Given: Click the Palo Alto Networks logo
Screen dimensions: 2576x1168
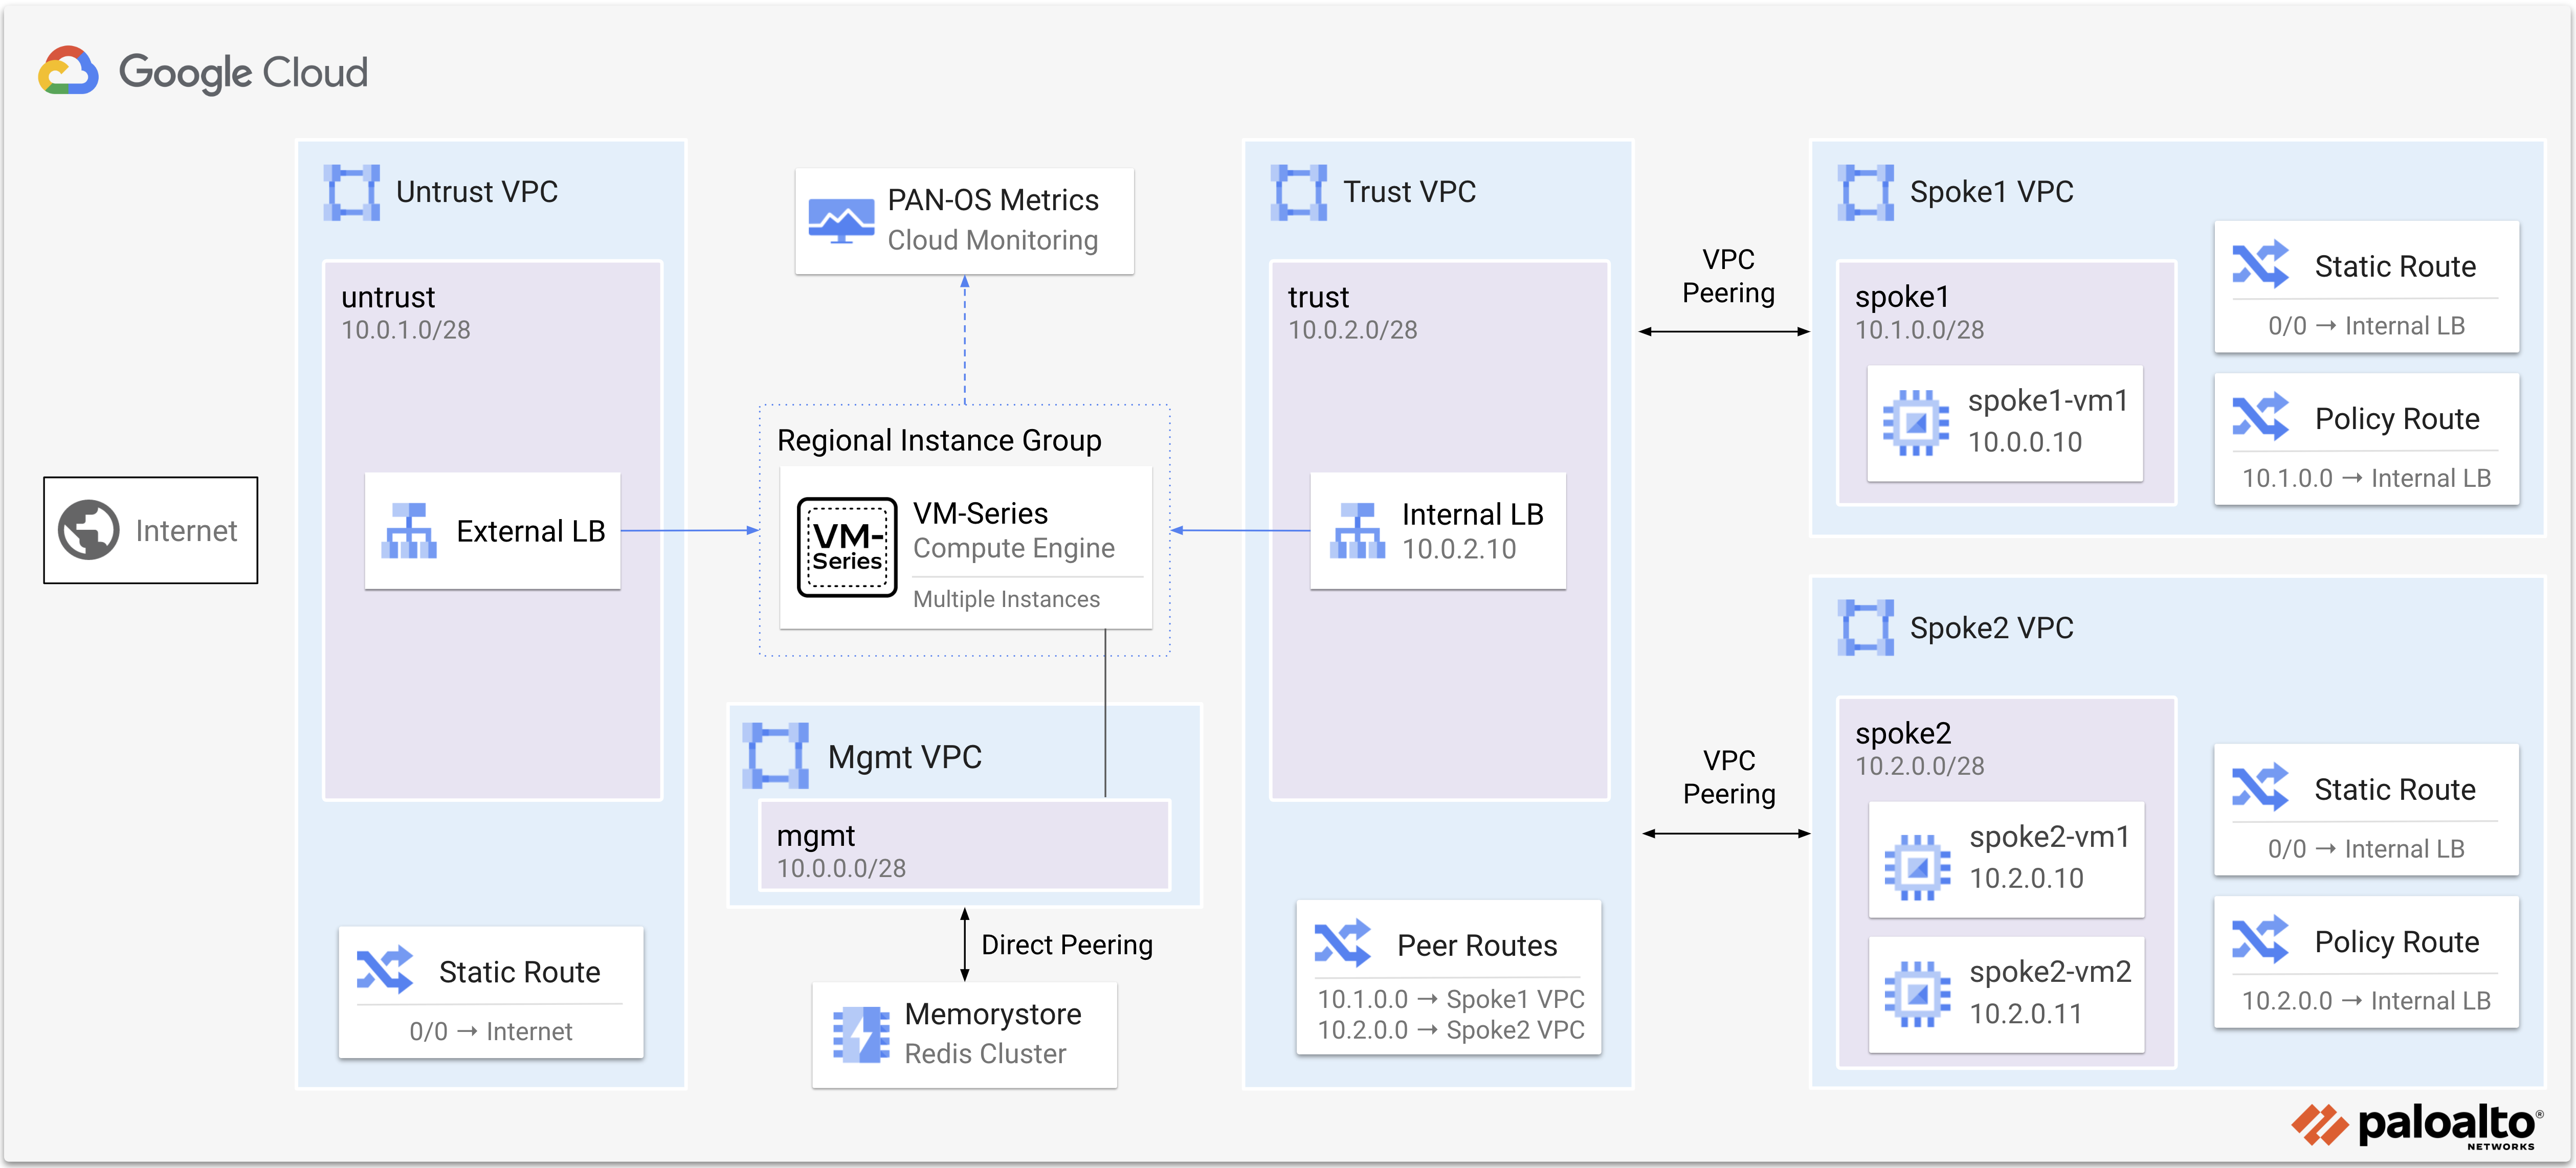Looking at the screenshot, I should (2416, 1126).
